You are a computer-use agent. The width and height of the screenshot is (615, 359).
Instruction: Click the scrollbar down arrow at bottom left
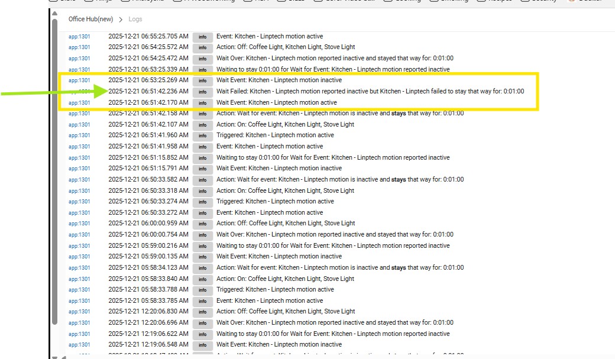click(54, 356)
